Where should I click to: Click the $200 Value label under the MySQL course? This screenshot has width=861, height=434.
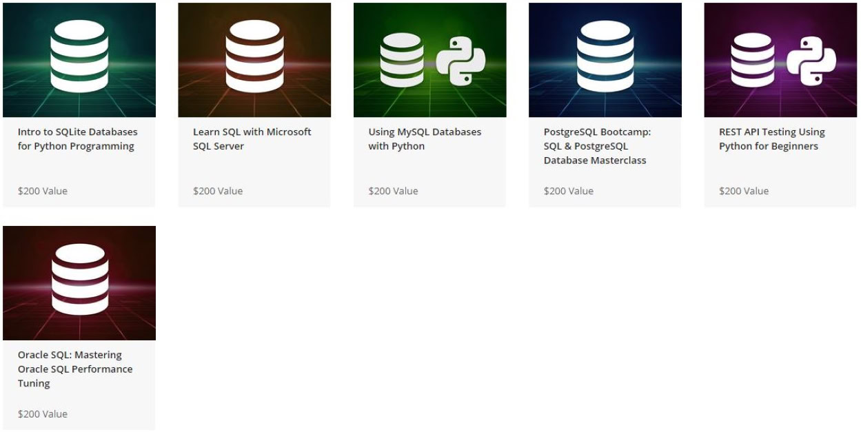click(x=393, y=191)
